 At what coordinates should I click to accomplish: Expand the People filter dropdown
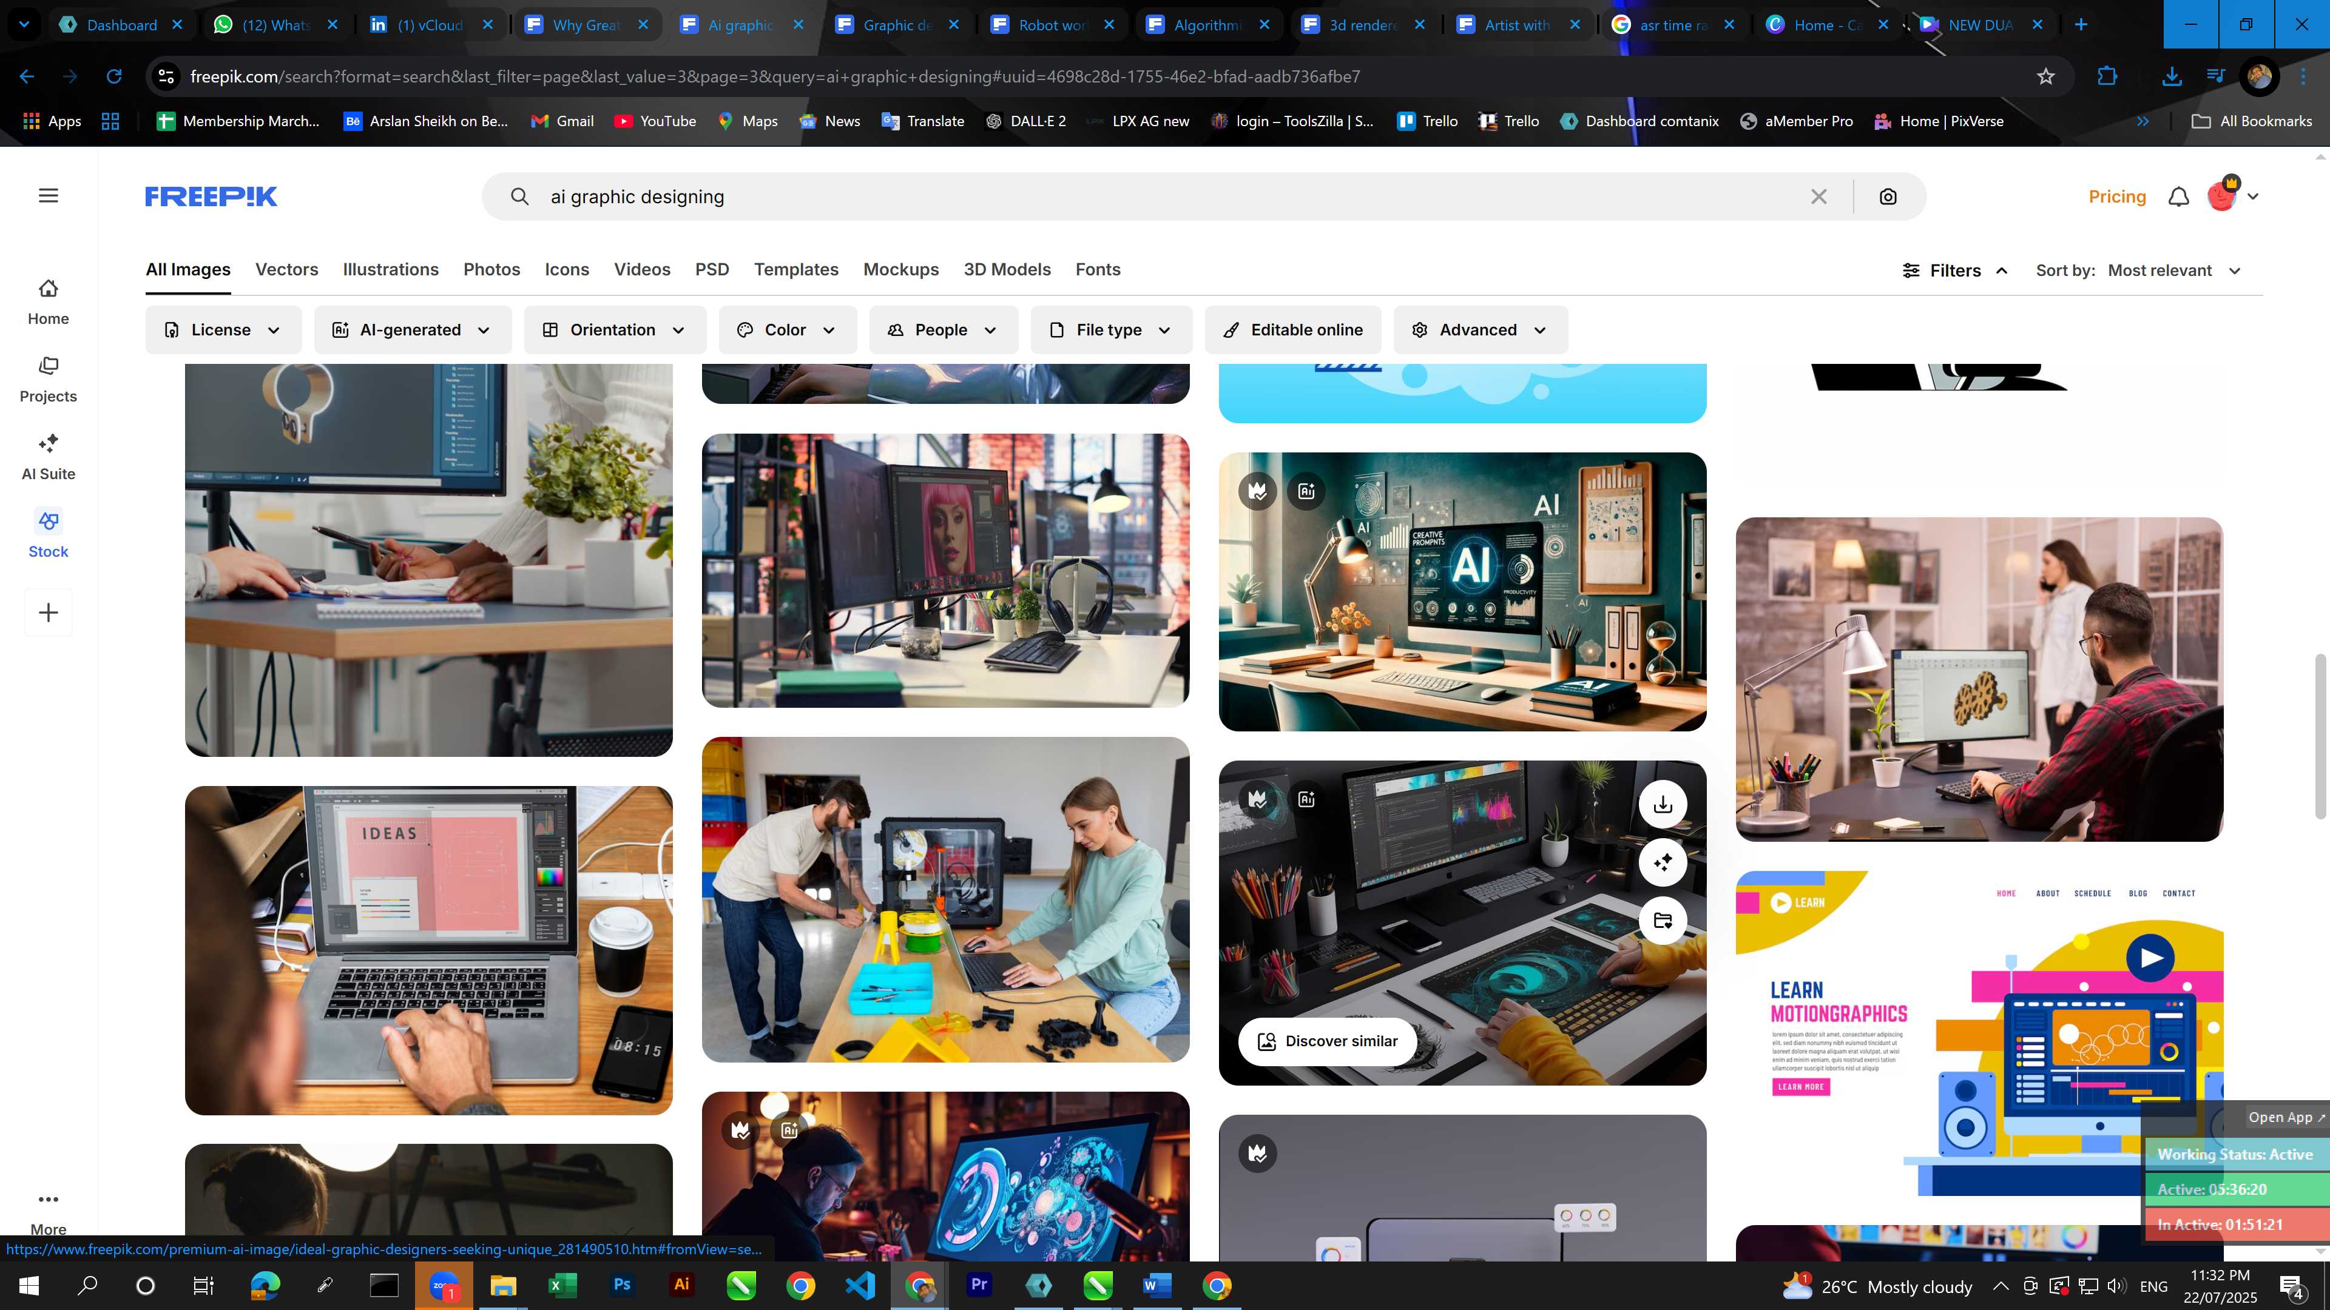coord(944,330)
